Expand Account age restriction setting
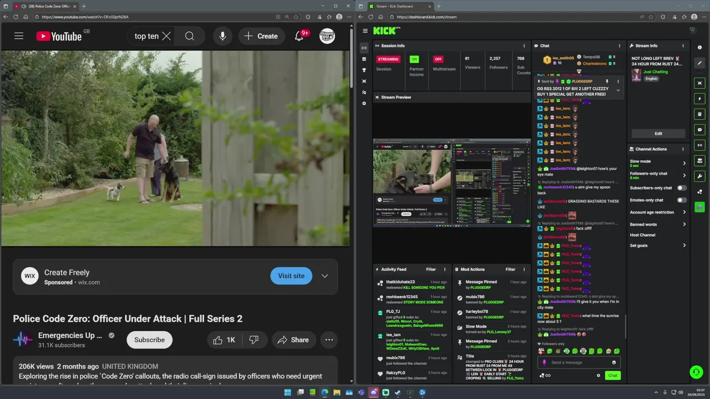This screenshot has height=399, width=710. [x=658, y=212]
